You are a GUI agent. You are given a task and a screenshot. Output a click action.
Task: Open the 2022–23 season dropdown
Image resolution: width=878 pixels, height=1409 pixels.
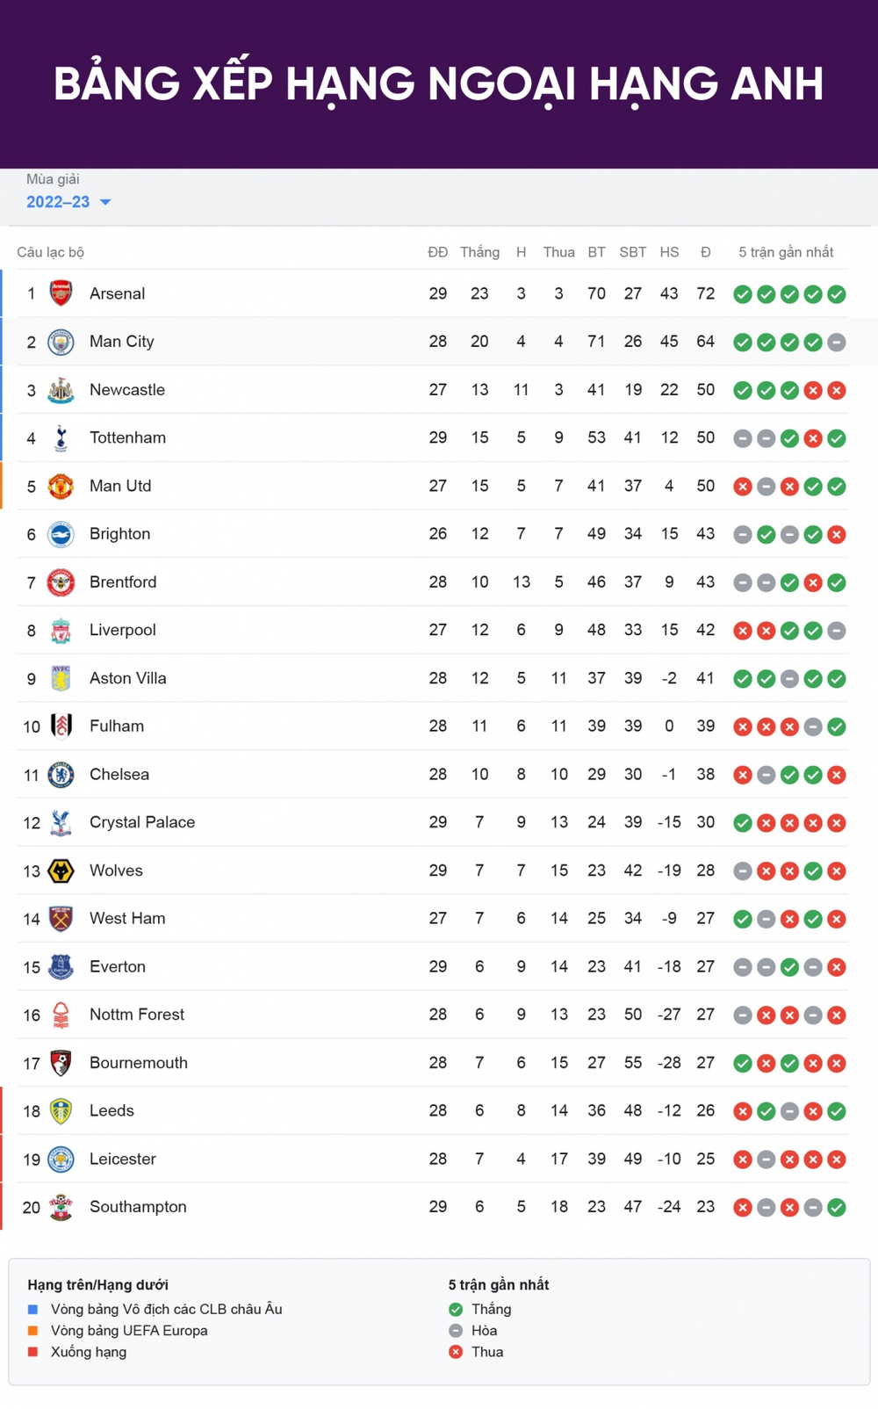click(x=68, y=202)
